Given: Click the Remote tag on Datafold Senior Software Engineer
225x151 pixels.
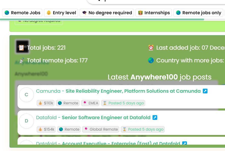Looking at the screenshot, I should coord(69,129).
